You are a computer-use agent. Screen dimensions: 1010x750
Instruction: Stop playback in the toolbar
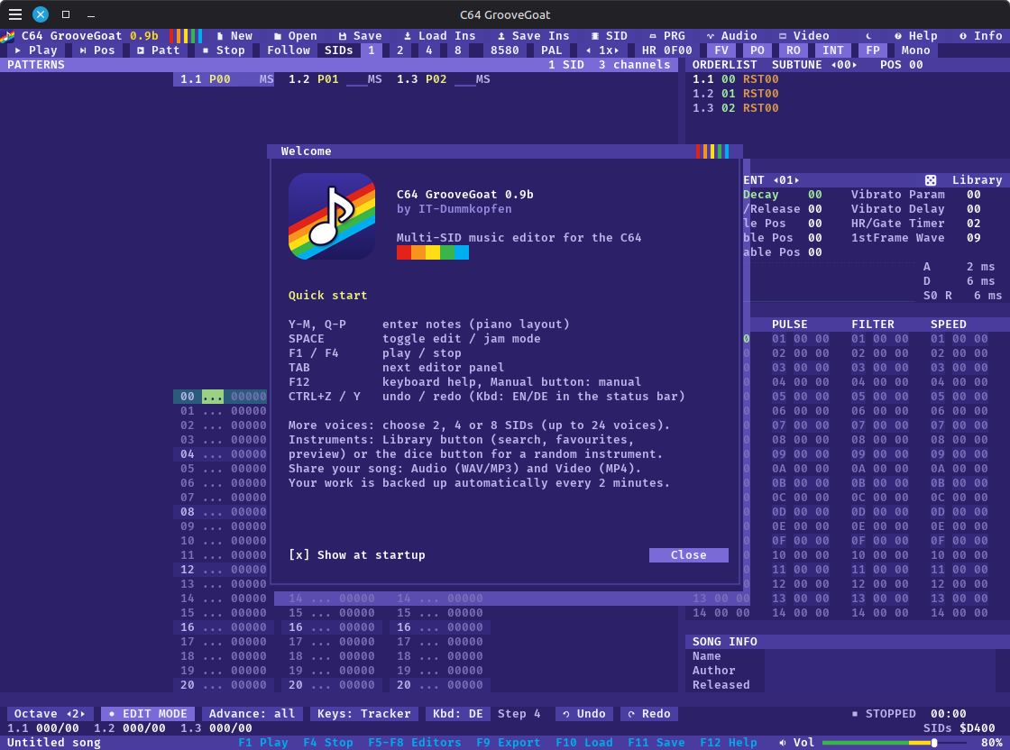pos(224,50)
